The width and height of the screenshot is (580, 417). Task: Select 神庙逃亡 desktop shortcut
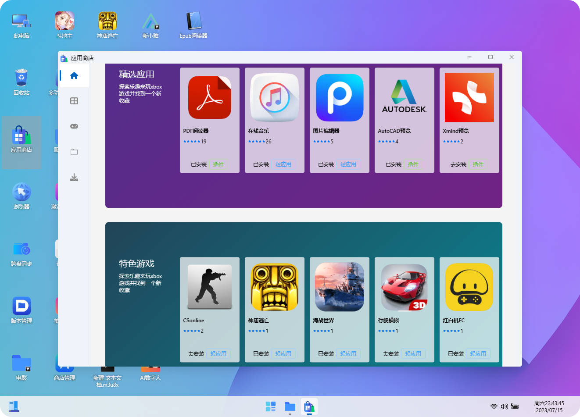tap(107, 25)
